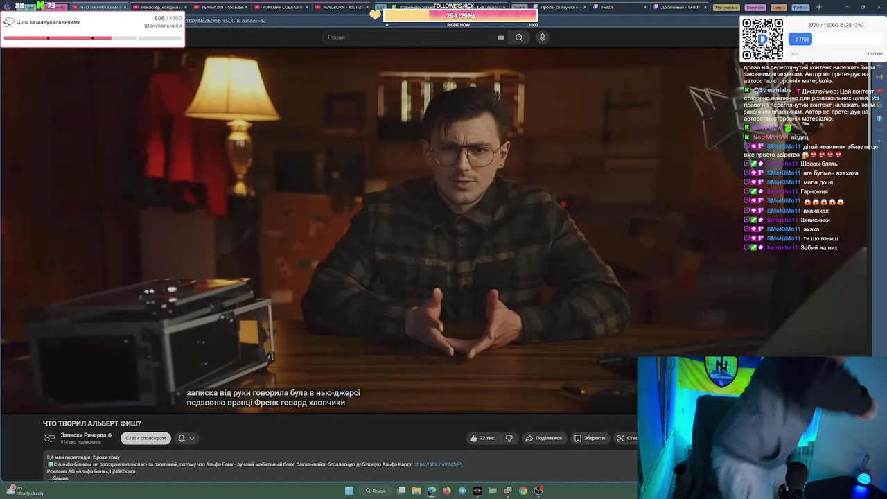The image size is (887, 499).
Task: Click the Followers Kick 294 progress bar
Action: point(460,15)
